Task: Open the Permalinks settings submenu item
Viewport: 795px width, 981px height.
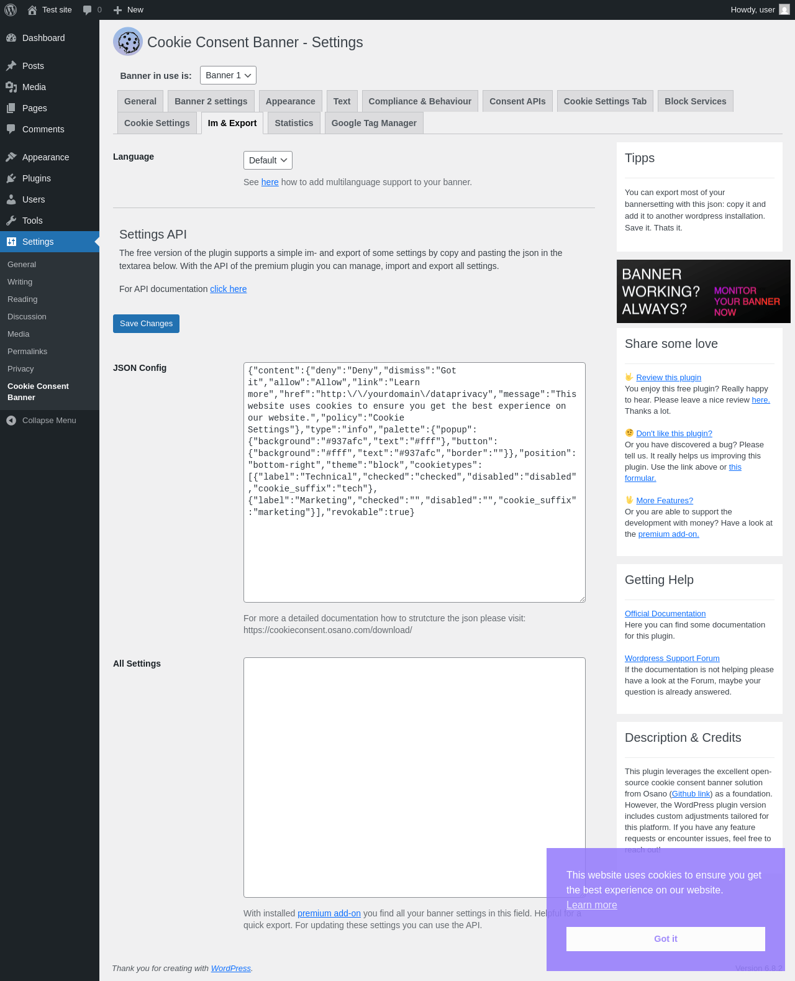Action: click(x=27, y=352)
